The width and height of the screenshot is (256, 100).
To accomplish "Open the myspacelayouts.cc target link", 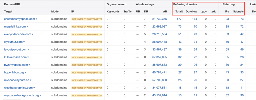I will point(16,80).
